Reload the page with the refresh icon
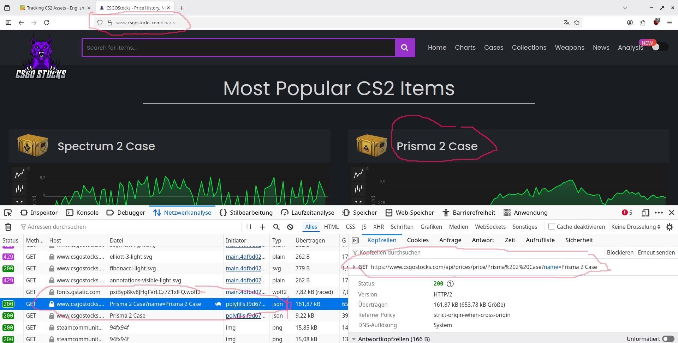 [x=47, y=23]
